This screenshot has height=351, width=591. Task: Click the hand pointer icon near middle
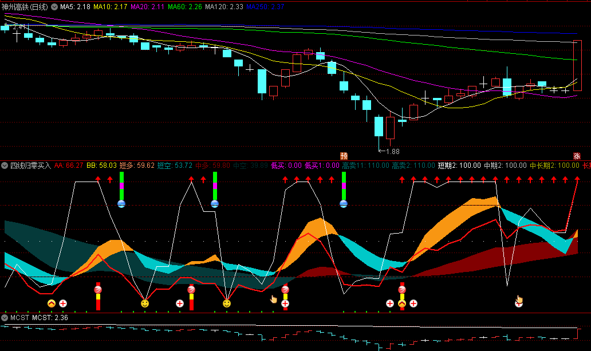[x=274, y=299]
